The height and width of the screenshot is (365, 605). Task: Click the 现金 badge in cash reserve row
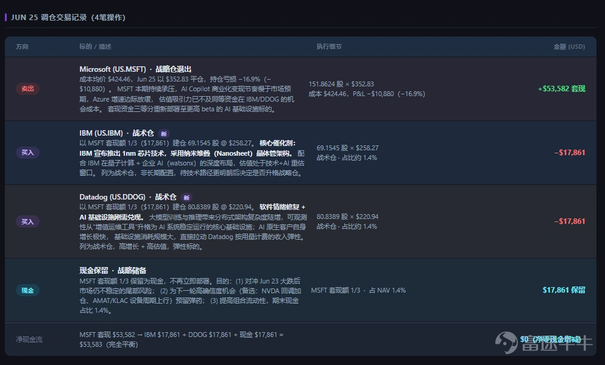coord(27,291)
